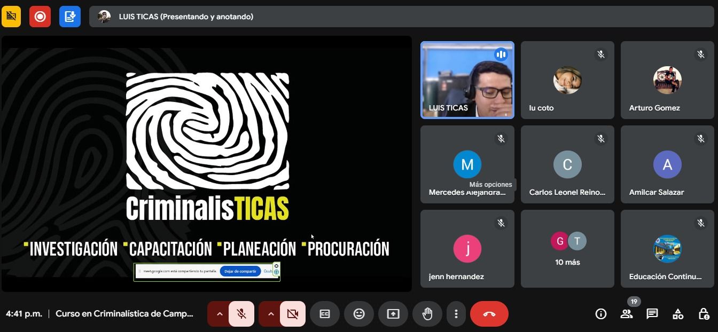Screen dimensions: 718x332
Task: Select the 10 más participants tile
Action: 567,249
